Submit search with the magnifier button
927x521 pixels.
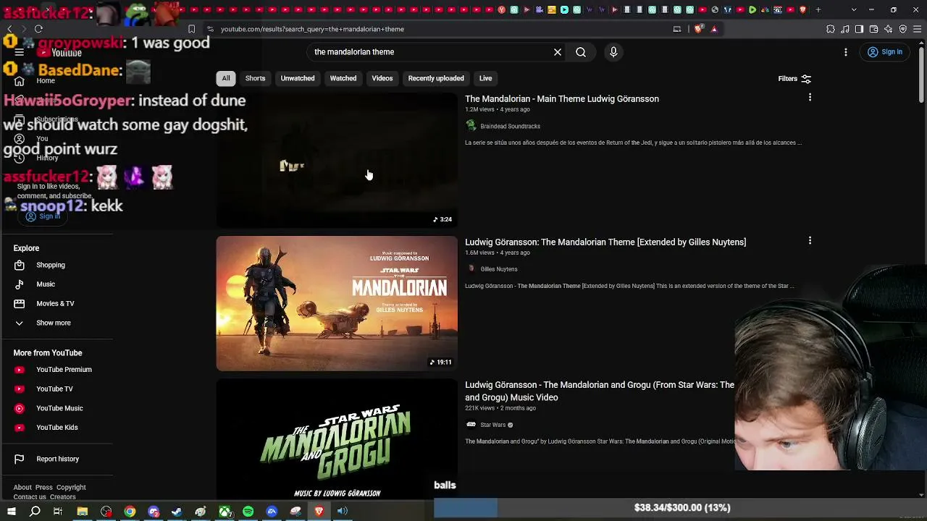pyautogui.click(x=581, y=52)
